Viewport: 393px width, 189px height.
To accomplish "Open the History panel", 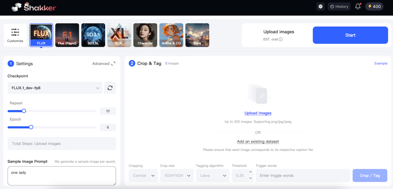I will coord(339,6).
